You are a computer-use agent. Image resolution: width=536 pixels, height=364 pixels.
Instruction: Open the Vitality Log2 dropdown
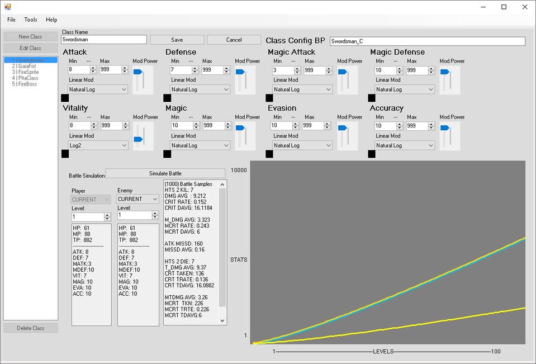click(97, 145)
